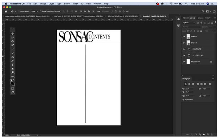Image resolution: width=218 pixels, height=140 pixels.
Task: Hide the S ONS AC text layer
Action: (x=183, y=55)
